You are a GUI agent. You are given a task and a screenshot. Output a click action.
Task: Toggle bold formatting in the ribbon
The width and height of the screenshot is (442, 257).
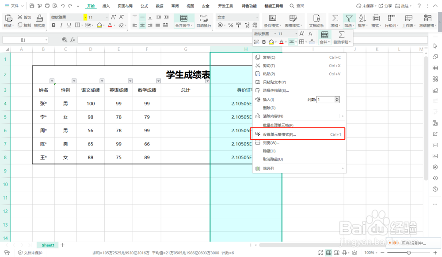54,25
